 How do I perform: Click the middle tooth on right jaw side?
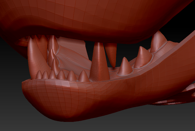click(143, 57)
